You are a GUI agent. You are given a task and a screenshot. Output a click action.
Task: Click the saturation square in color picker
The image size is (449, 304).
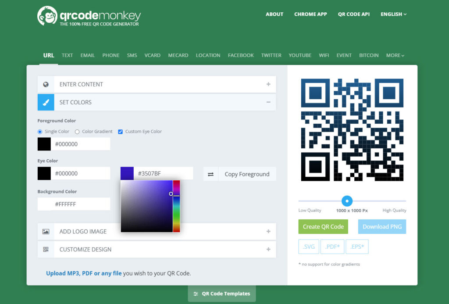pyautogui.click(x=146, y=206)
